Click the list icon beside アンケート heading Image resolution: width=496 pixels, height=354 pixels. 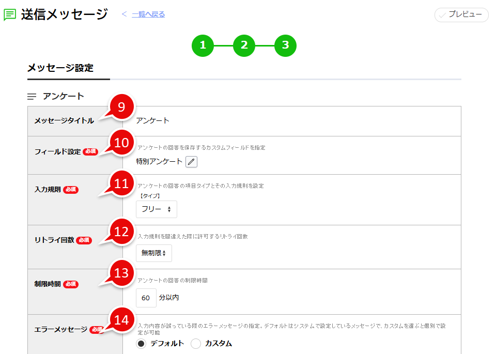pyautogui.click(x=32, y=97)
